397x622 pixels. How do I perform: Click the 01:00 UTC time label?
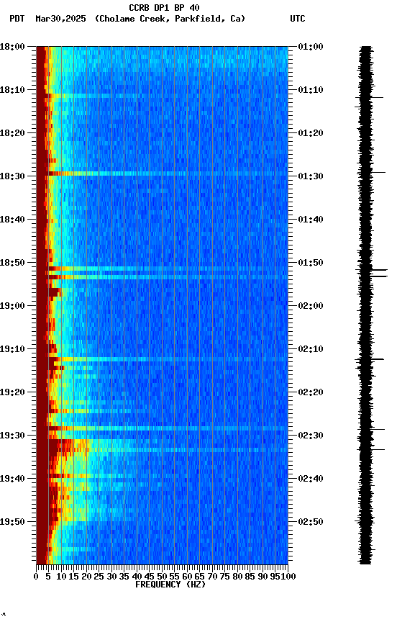(x=311, y=46)
